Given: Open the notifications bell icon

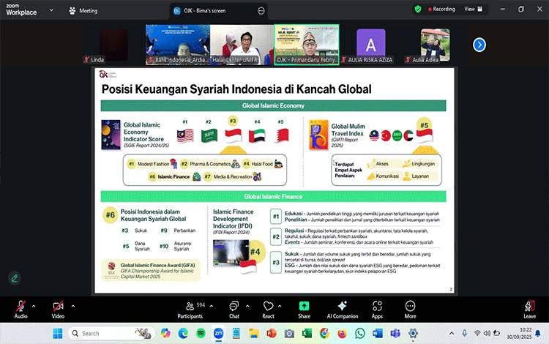Looking at the screenshot, I should (538, 334).
